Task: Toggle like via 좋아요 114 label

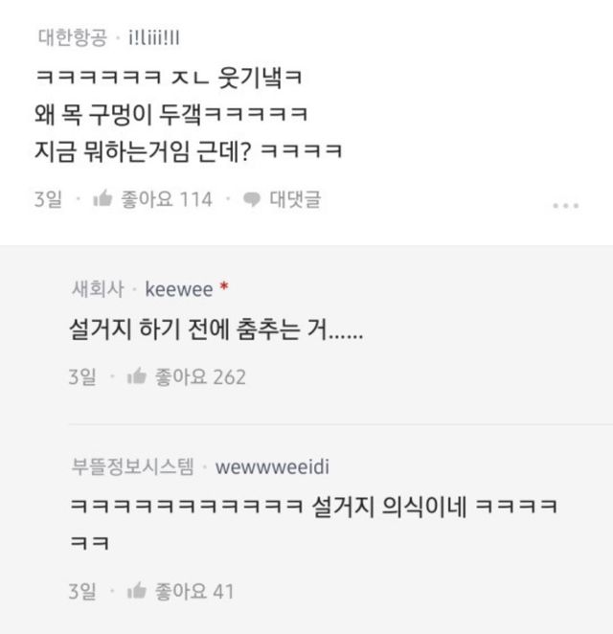Action: [x=167, y=199]
